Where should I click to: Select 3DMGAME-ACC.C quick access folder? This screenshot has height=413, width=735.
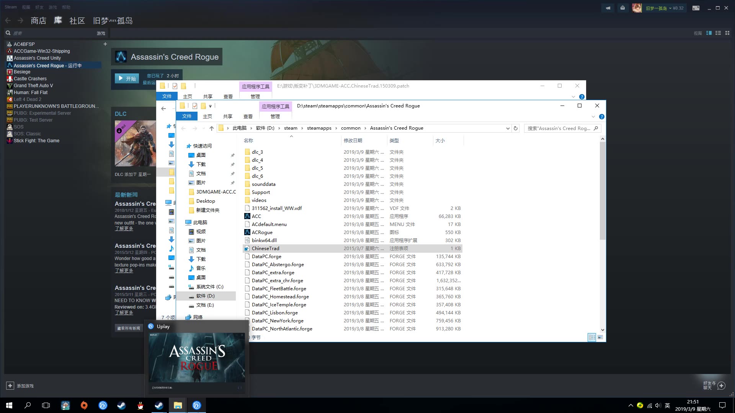(212, 192)
